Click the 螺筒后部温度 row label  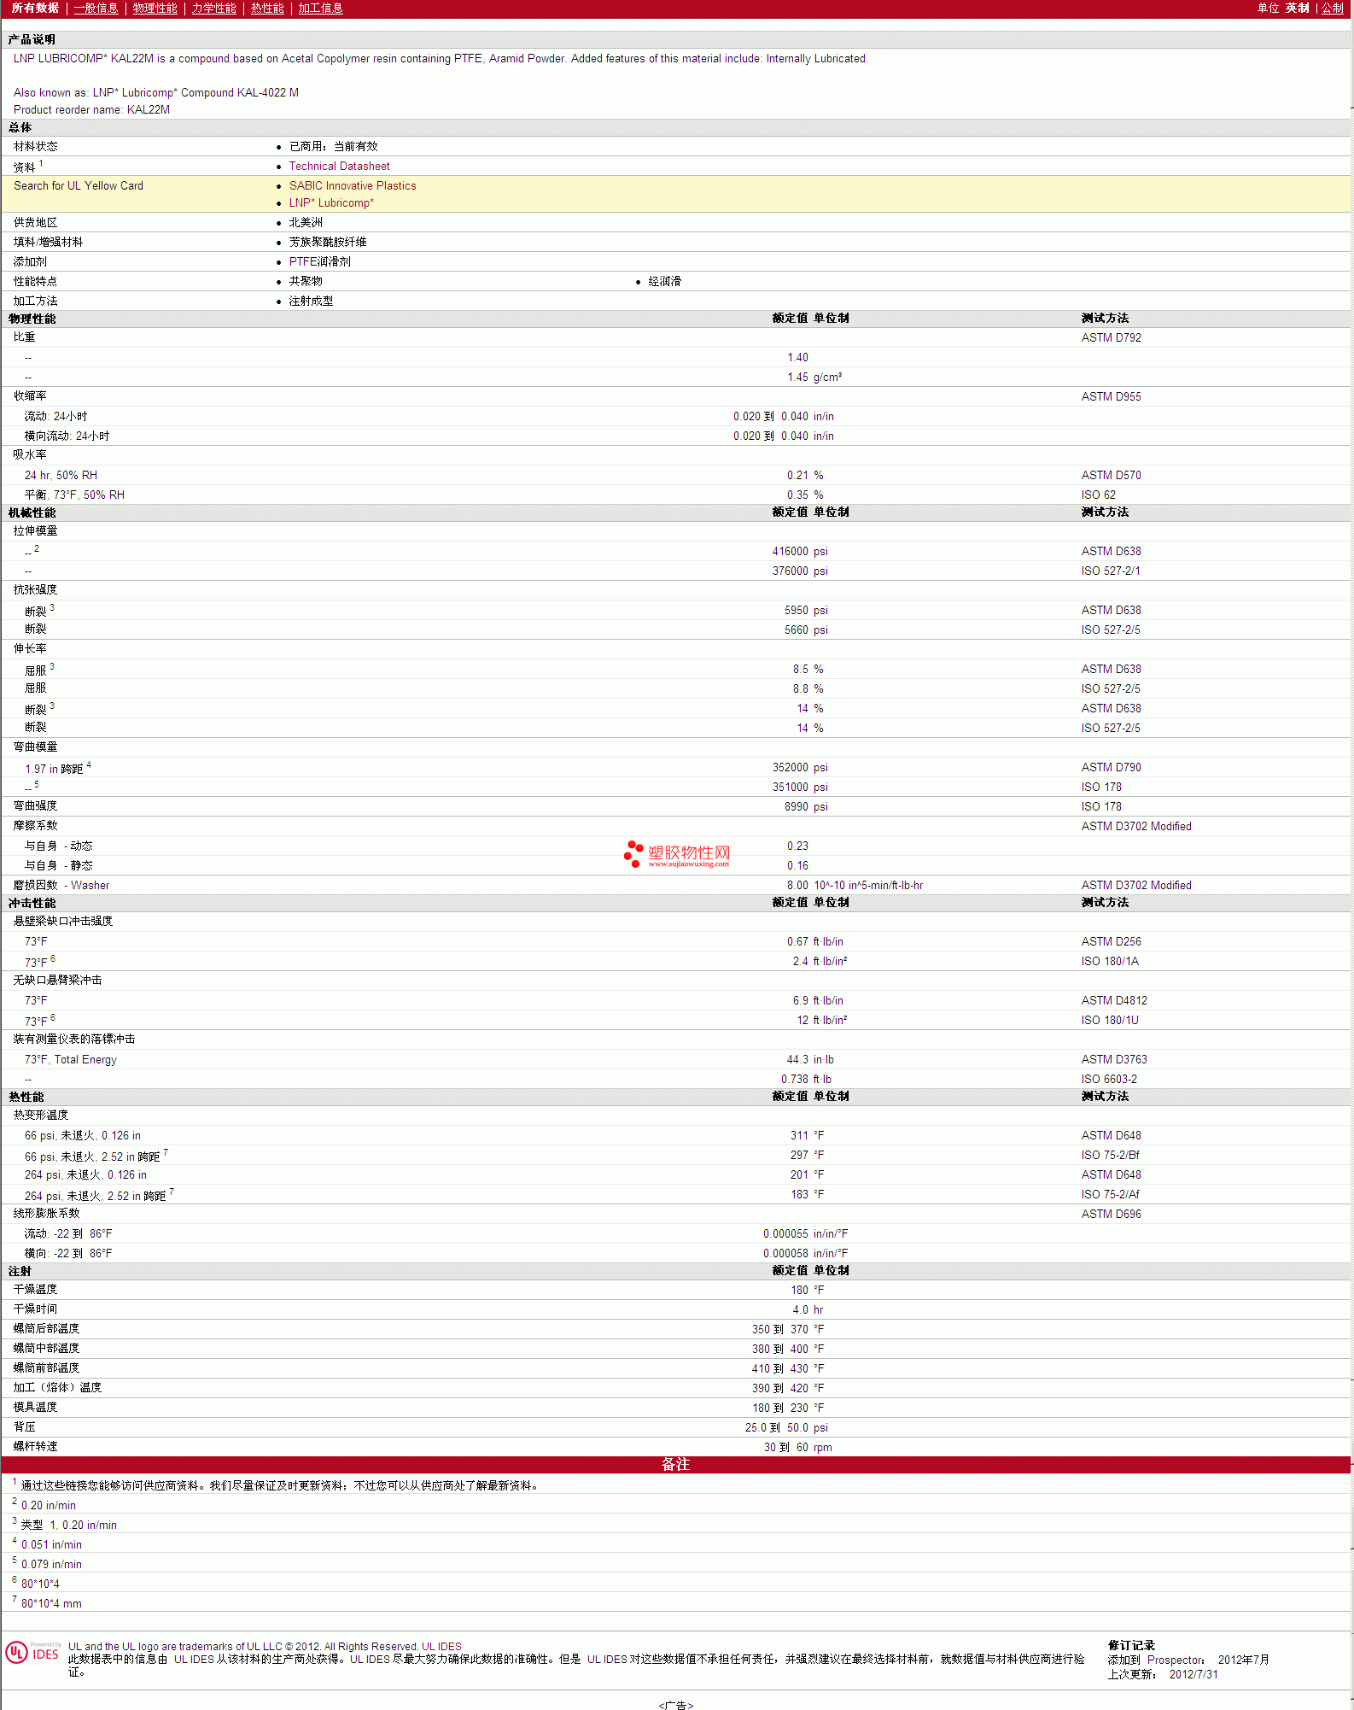pyautogui.click(x=46, y=1329)
